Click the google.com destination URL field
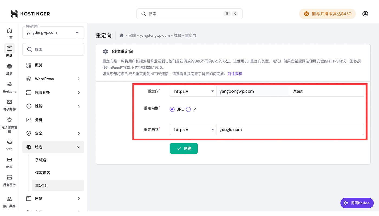Image resolution: width=379 pixels, height=216 pixels. [x=290, y=130]
